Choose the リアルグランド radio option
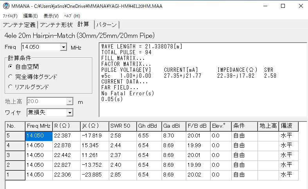Image resolution: width=308 pixels, height=189 pixels. tap(11, 86)
